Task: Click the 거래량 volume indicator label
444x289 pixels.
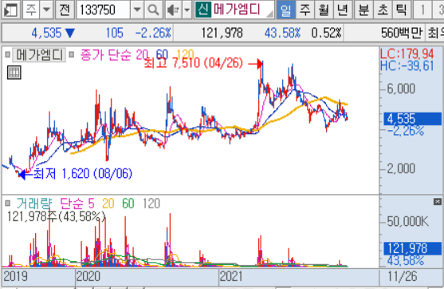Action: pyautogui.click(x=34, y=204)
